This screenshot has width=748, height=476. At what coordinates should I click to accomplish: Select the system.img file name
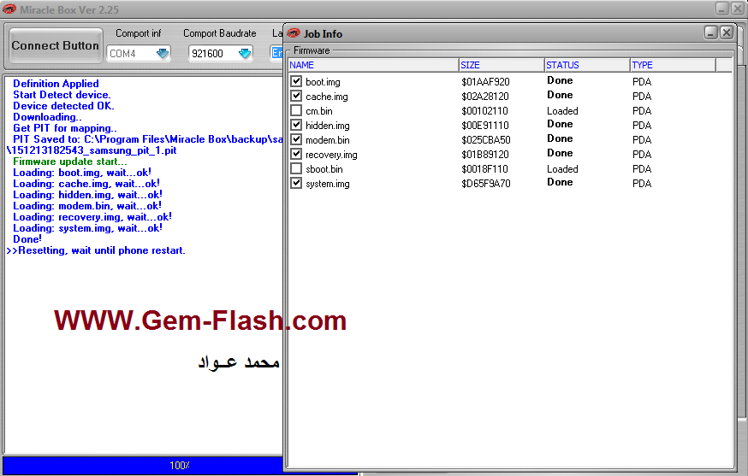[328, 184]
